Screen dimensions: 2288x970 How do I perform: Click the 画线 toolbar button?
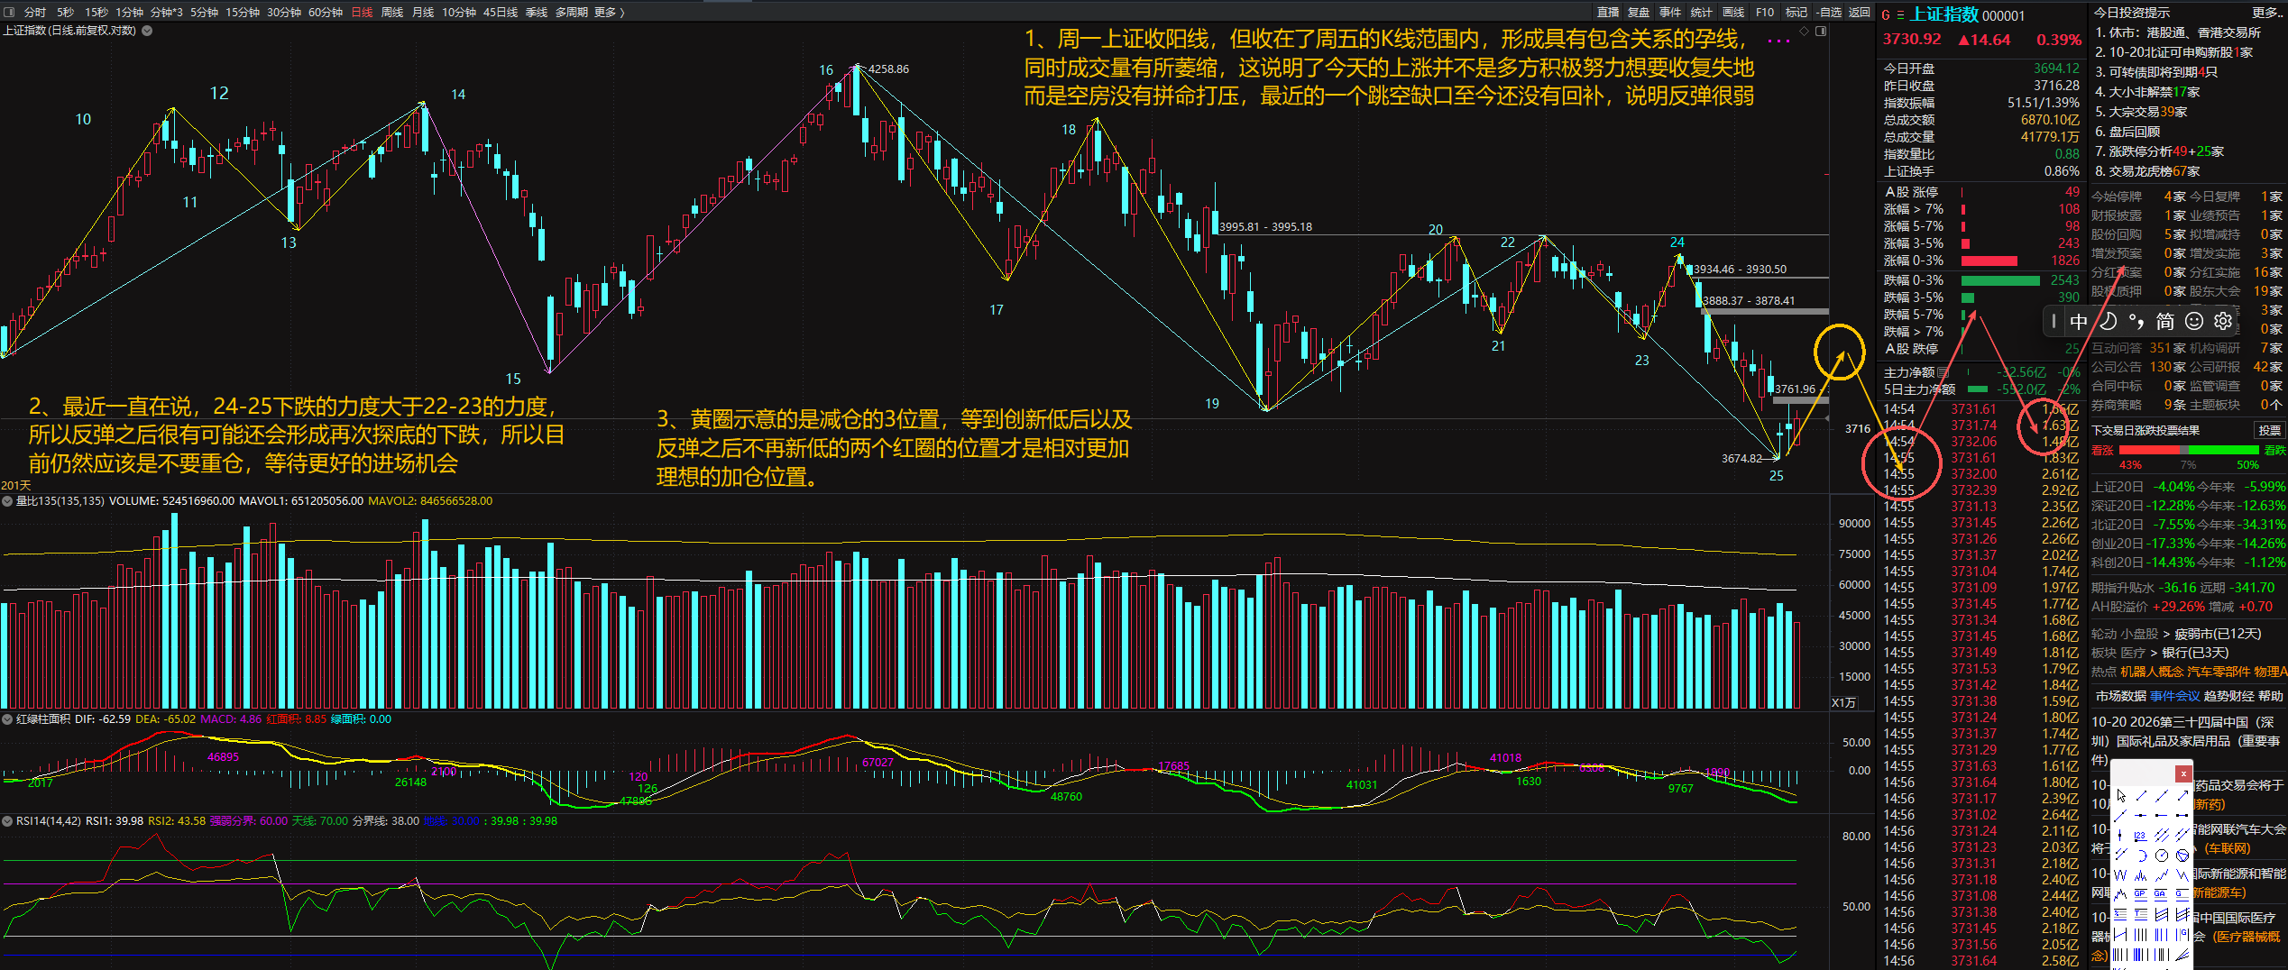(1733, 12)
